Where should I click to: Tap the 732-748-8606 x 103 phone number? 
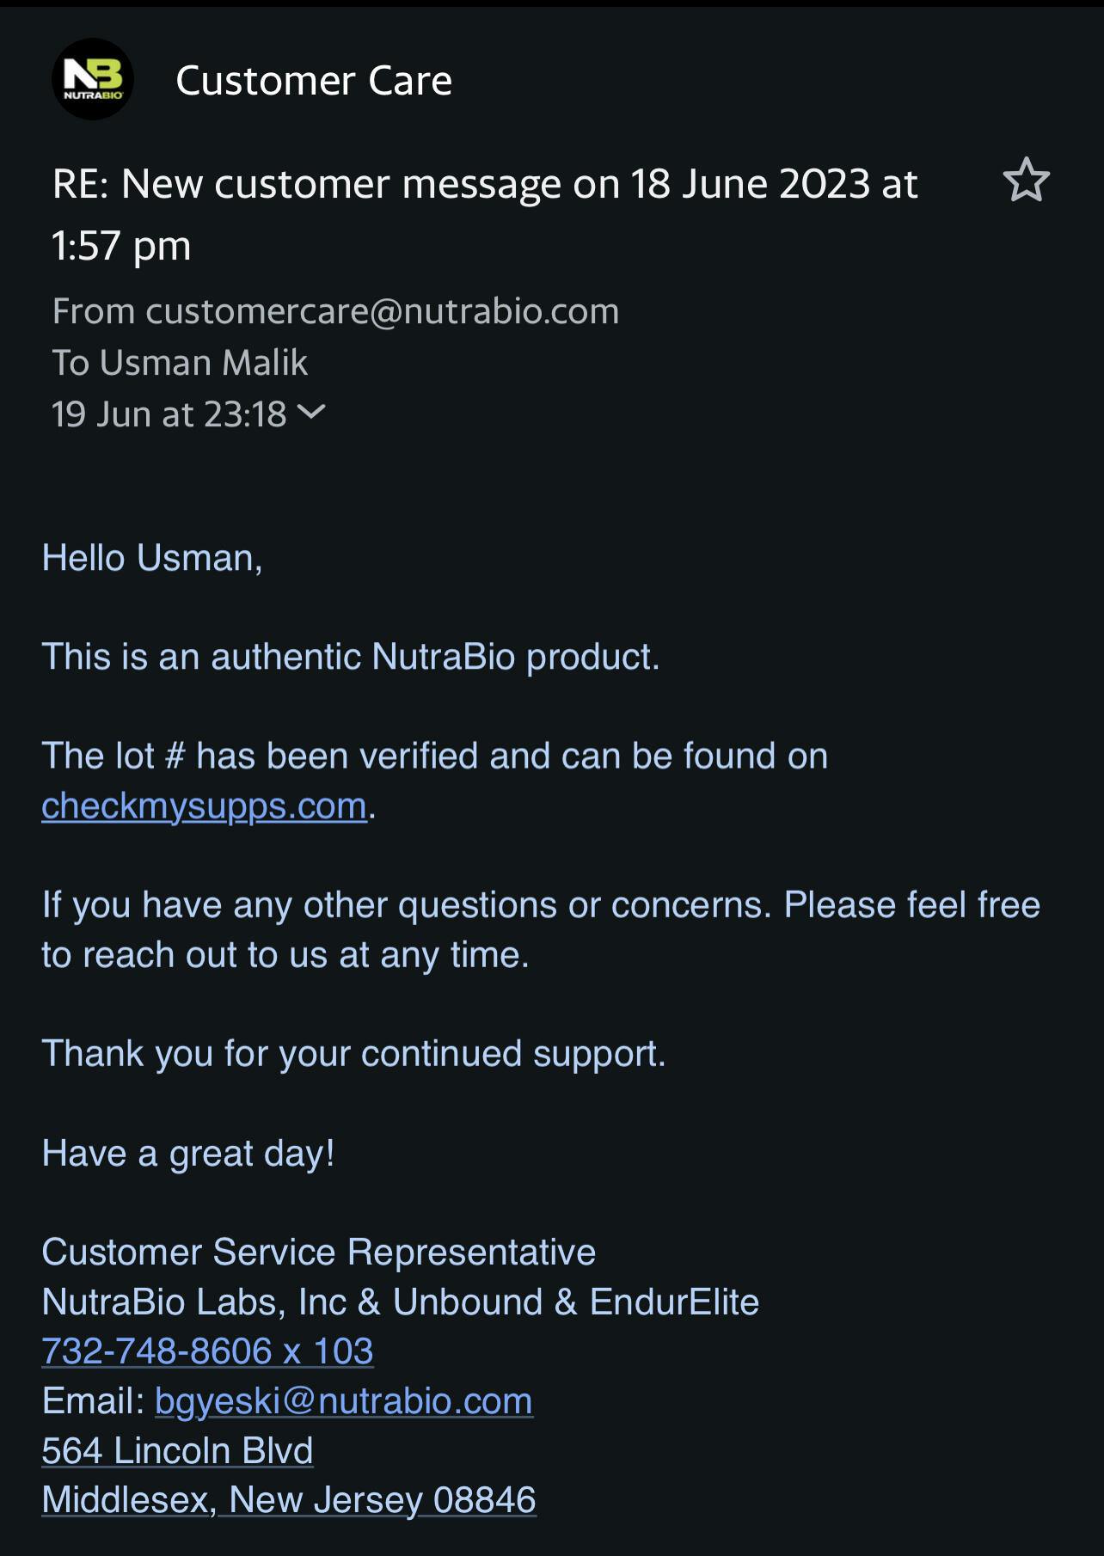[207, 1351]
